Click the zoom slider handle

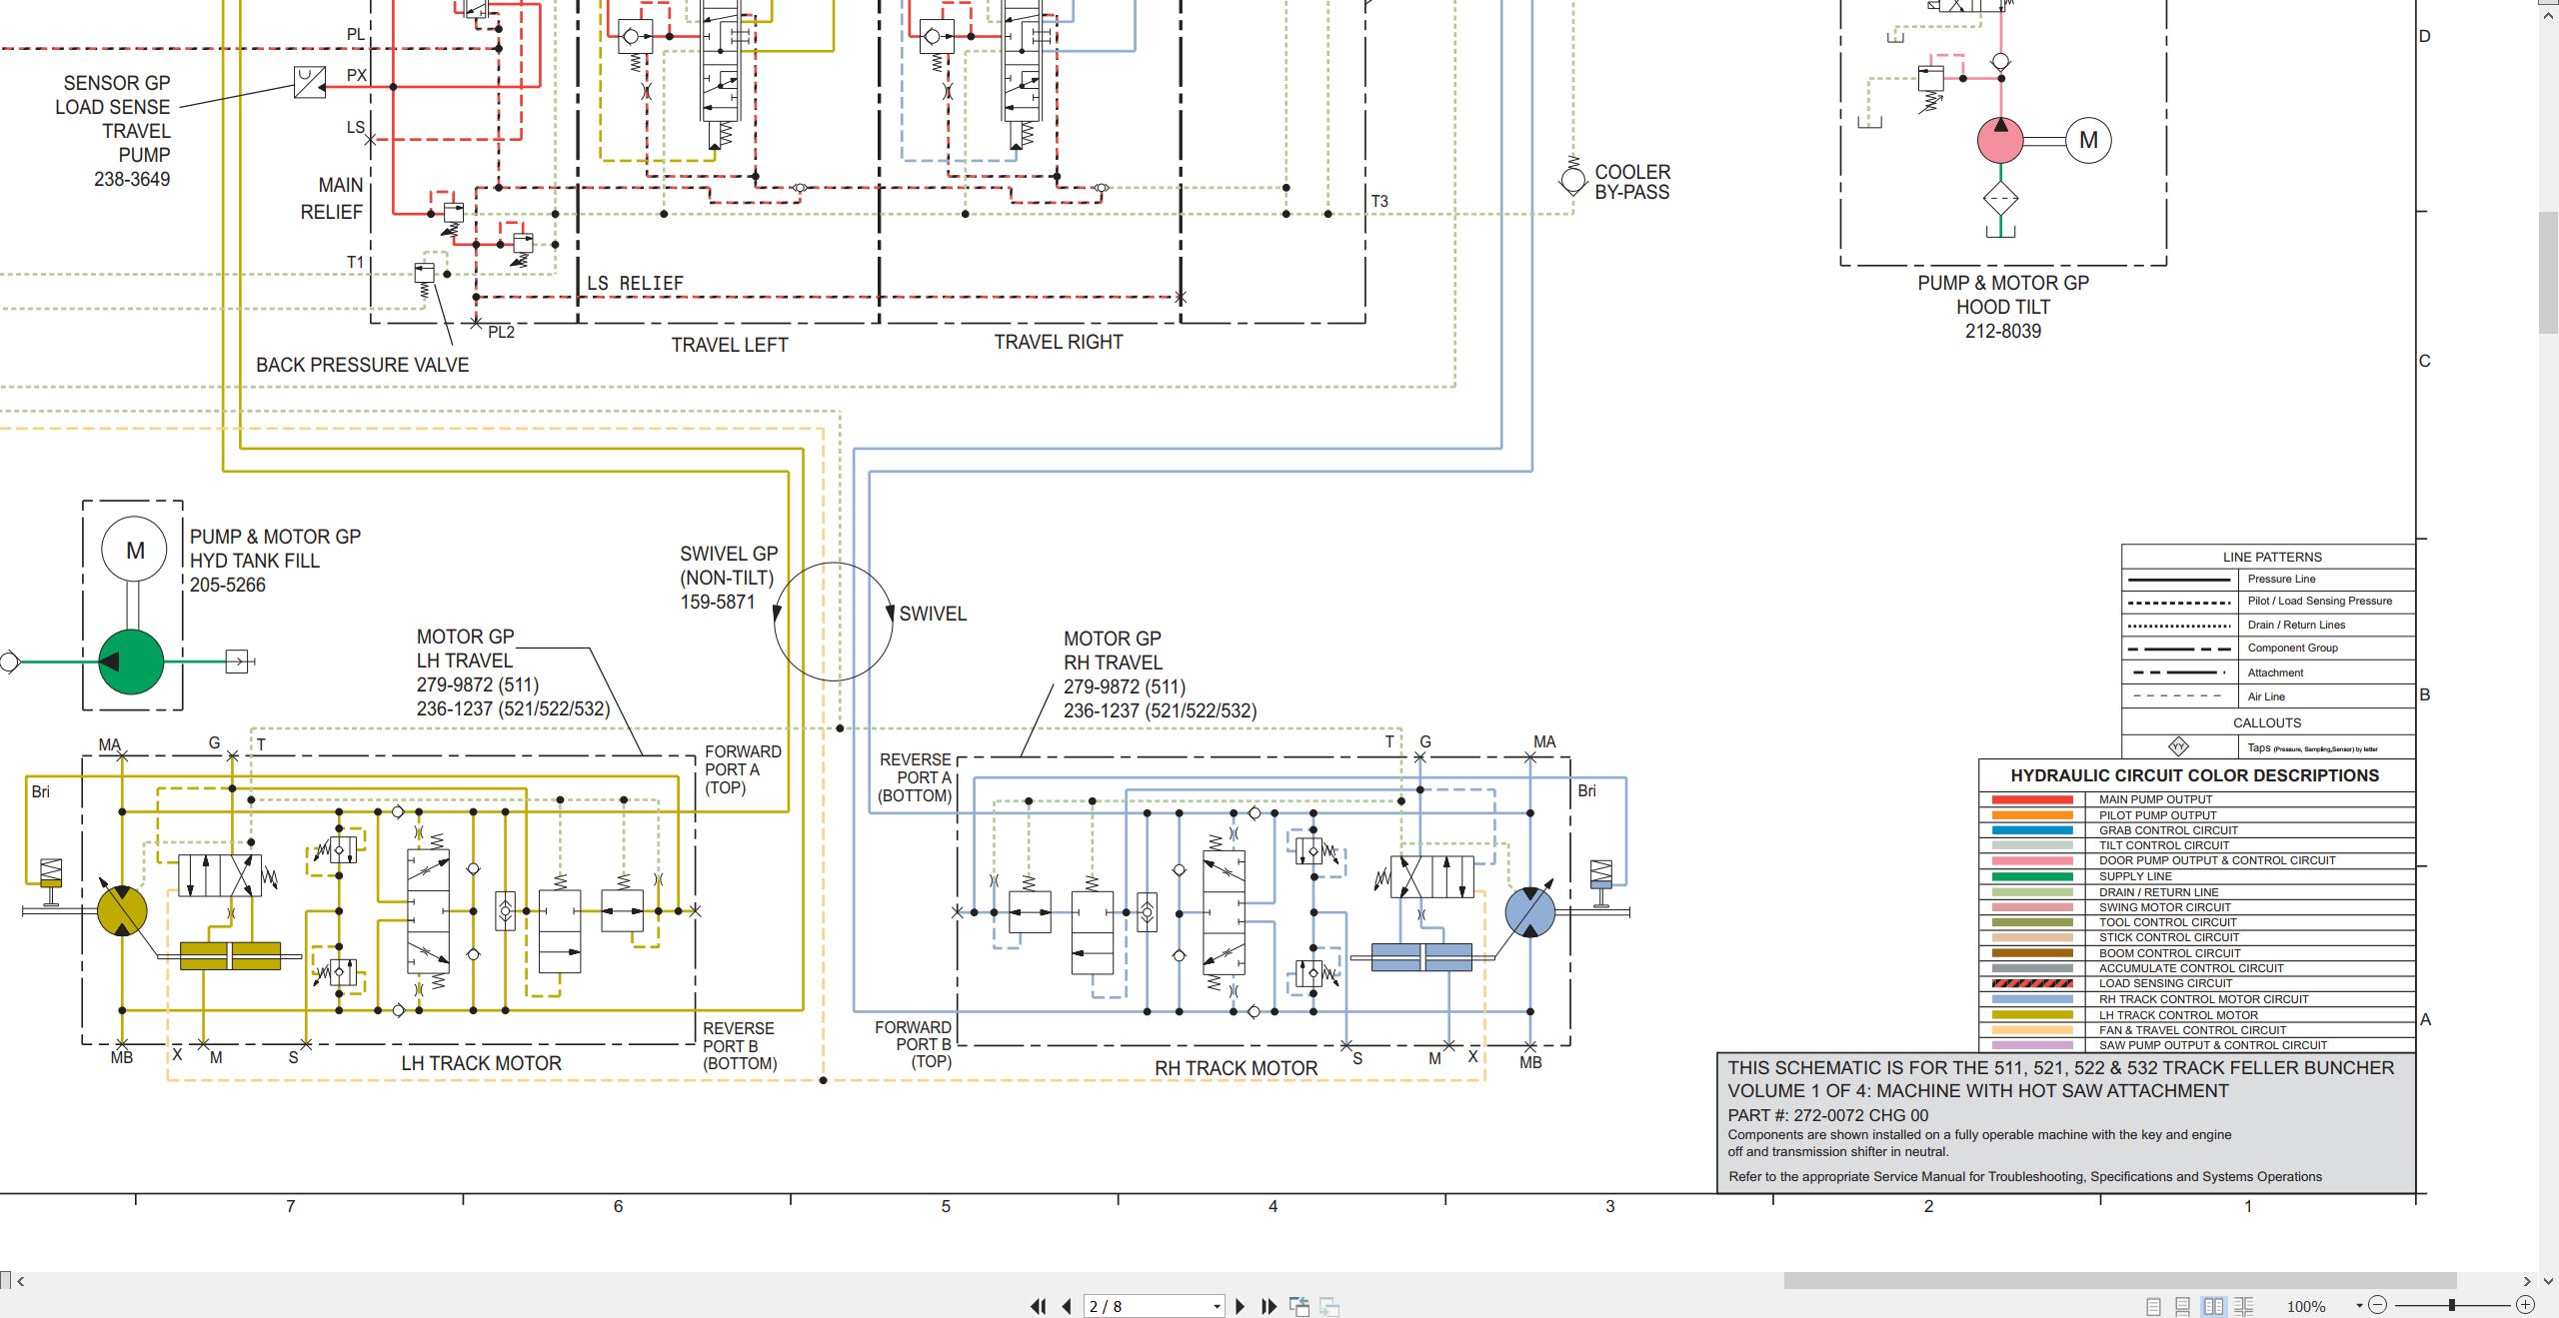[2452, 1305]
